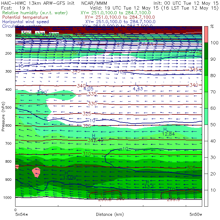Image resolution: width=220 pixels, height=220 pixels.
Task: Click the wind maximum label "13.09"
Action: point(70,178)
